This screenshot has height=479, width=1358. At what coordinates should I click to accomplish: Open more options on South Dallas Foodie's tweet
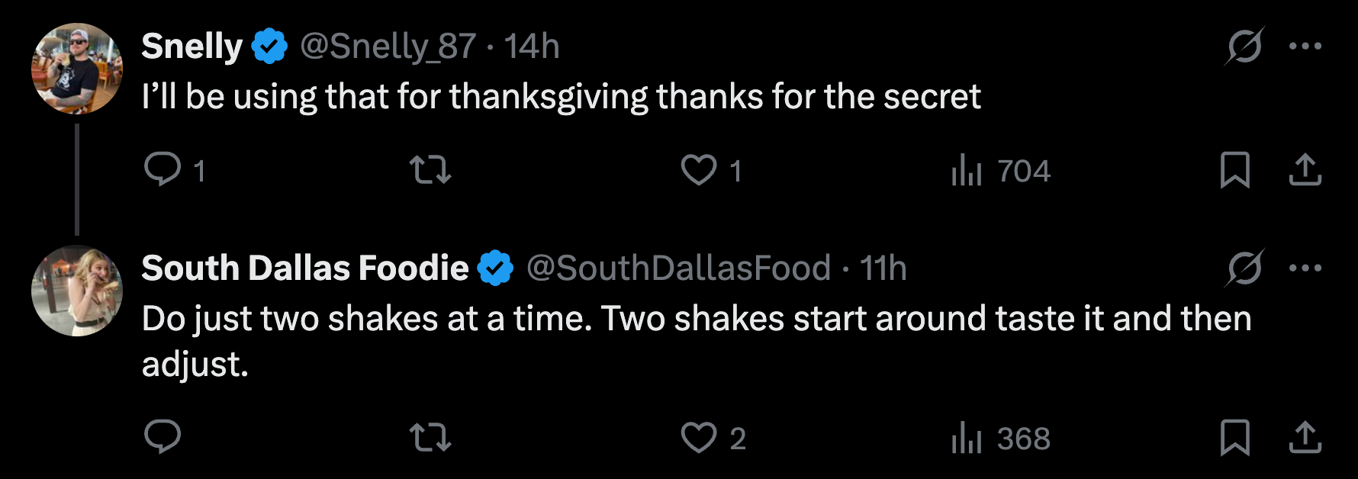1305,268
